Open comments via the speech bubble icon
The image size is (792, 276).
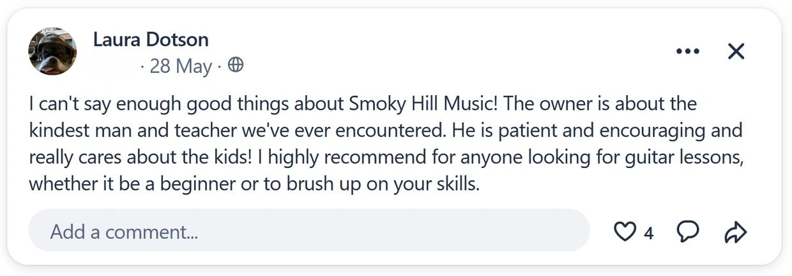click(x=688, y=232)
